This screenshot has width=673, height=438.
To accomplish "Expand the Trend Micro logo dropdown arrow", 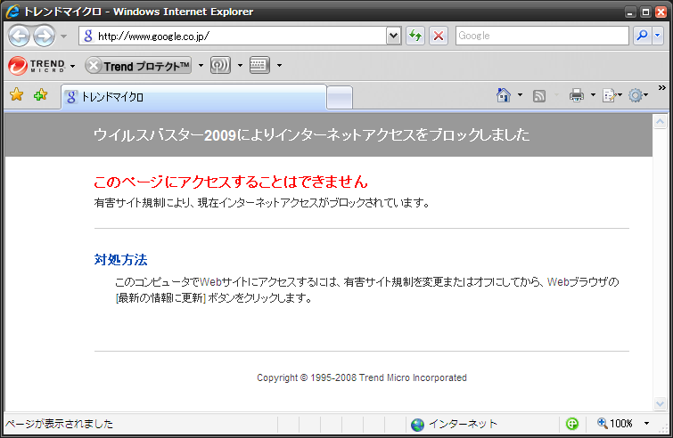I will click(72, 66).
